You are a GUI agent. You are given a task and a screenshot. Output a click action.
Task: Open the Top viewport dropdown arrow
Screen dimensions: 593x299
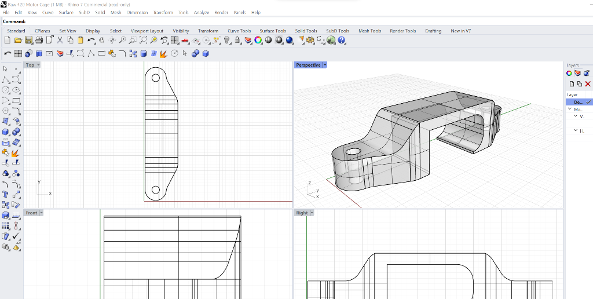click(38, 65)
